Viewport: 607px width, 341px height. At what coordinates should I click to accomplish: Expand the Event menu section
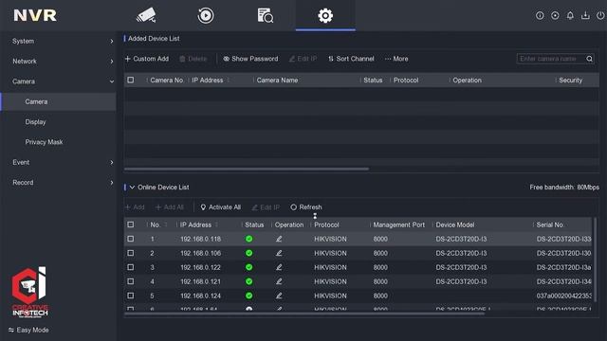click(58, 162)
